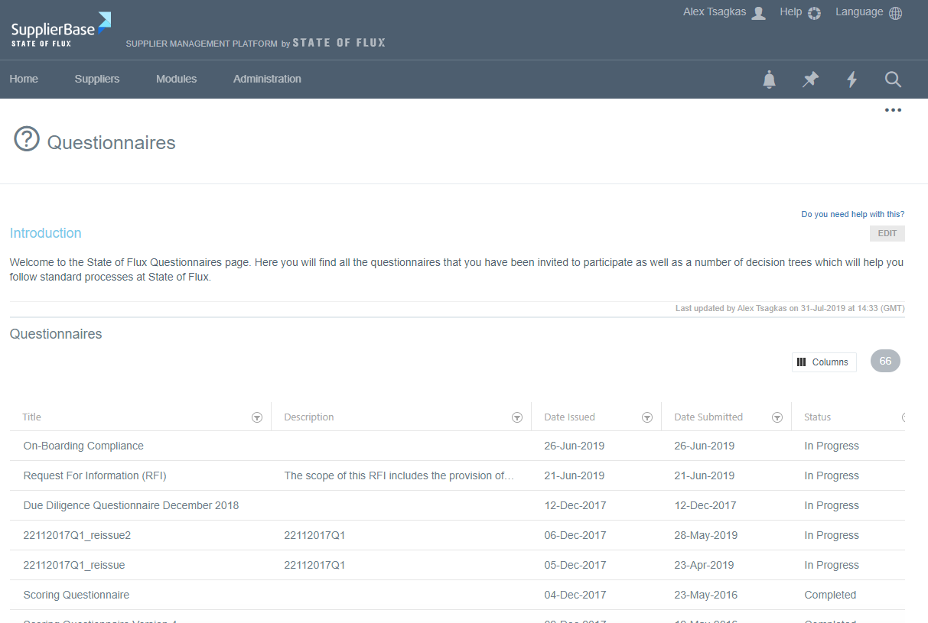Image resolution: width=928 pixels, height=623 pixels.
Task: Open the Columns configuration panel
Action: [x=824, y=362]
